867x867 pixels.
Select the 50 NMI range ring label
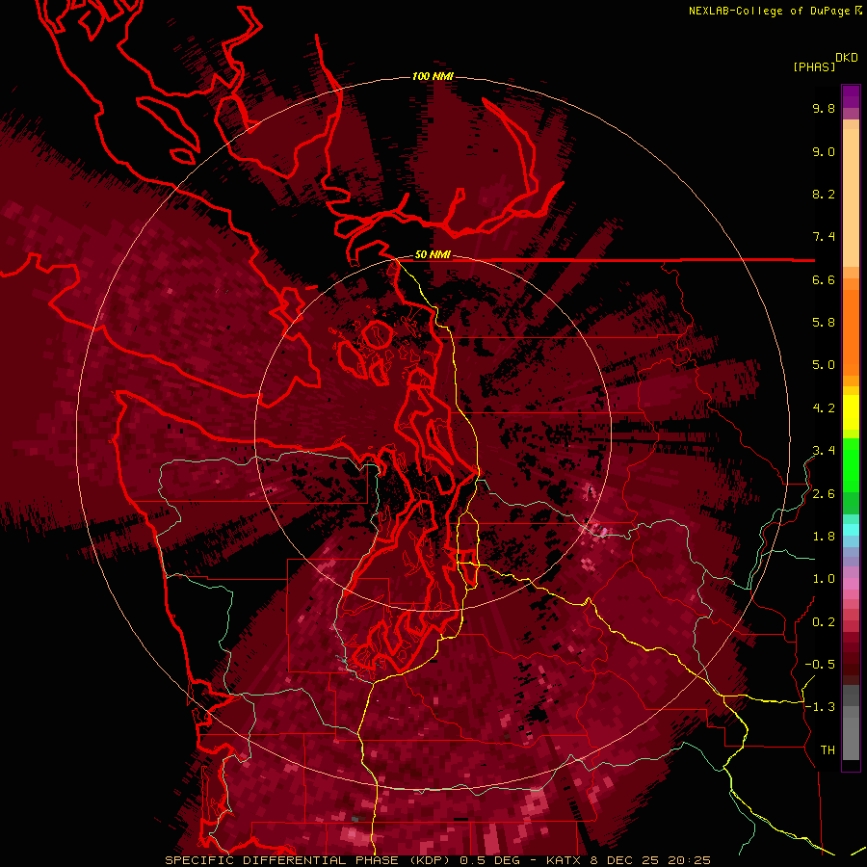click(433, 255)
